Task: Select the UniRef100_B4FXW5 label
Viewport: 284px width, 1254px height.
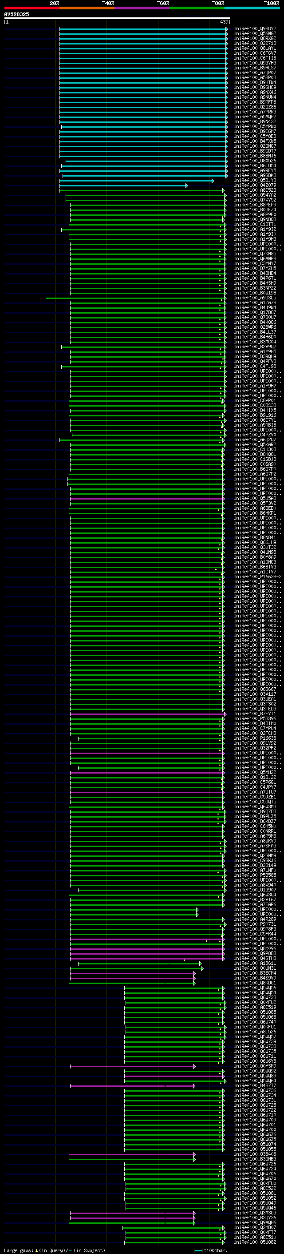Action: coord(255,141)
